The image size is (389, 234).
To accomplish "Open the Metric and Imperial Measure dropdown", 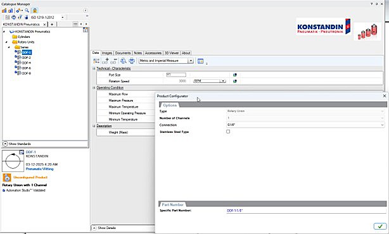I will (x=190, y=61).
